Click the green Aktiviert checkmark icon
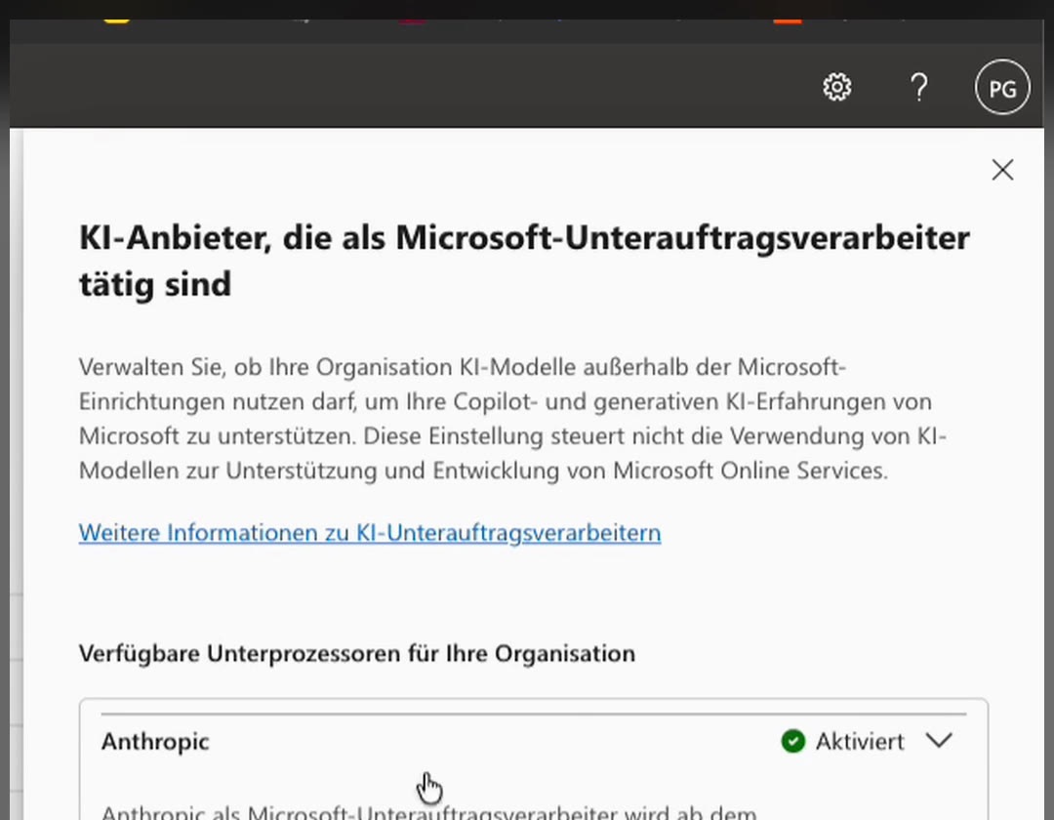Image resolution: width=1054 pixels, height=820 pixels. tap(793, 741)
